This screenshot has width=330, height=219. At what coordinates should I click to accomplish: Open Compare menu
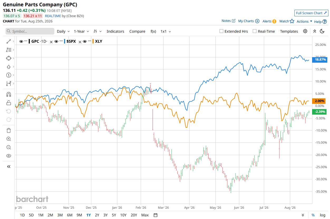137,31
